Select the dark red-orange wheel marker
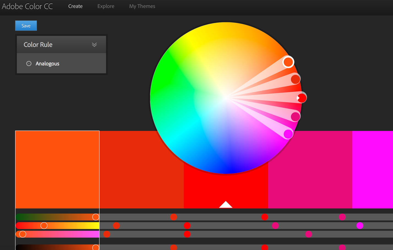 coord(295,79)
